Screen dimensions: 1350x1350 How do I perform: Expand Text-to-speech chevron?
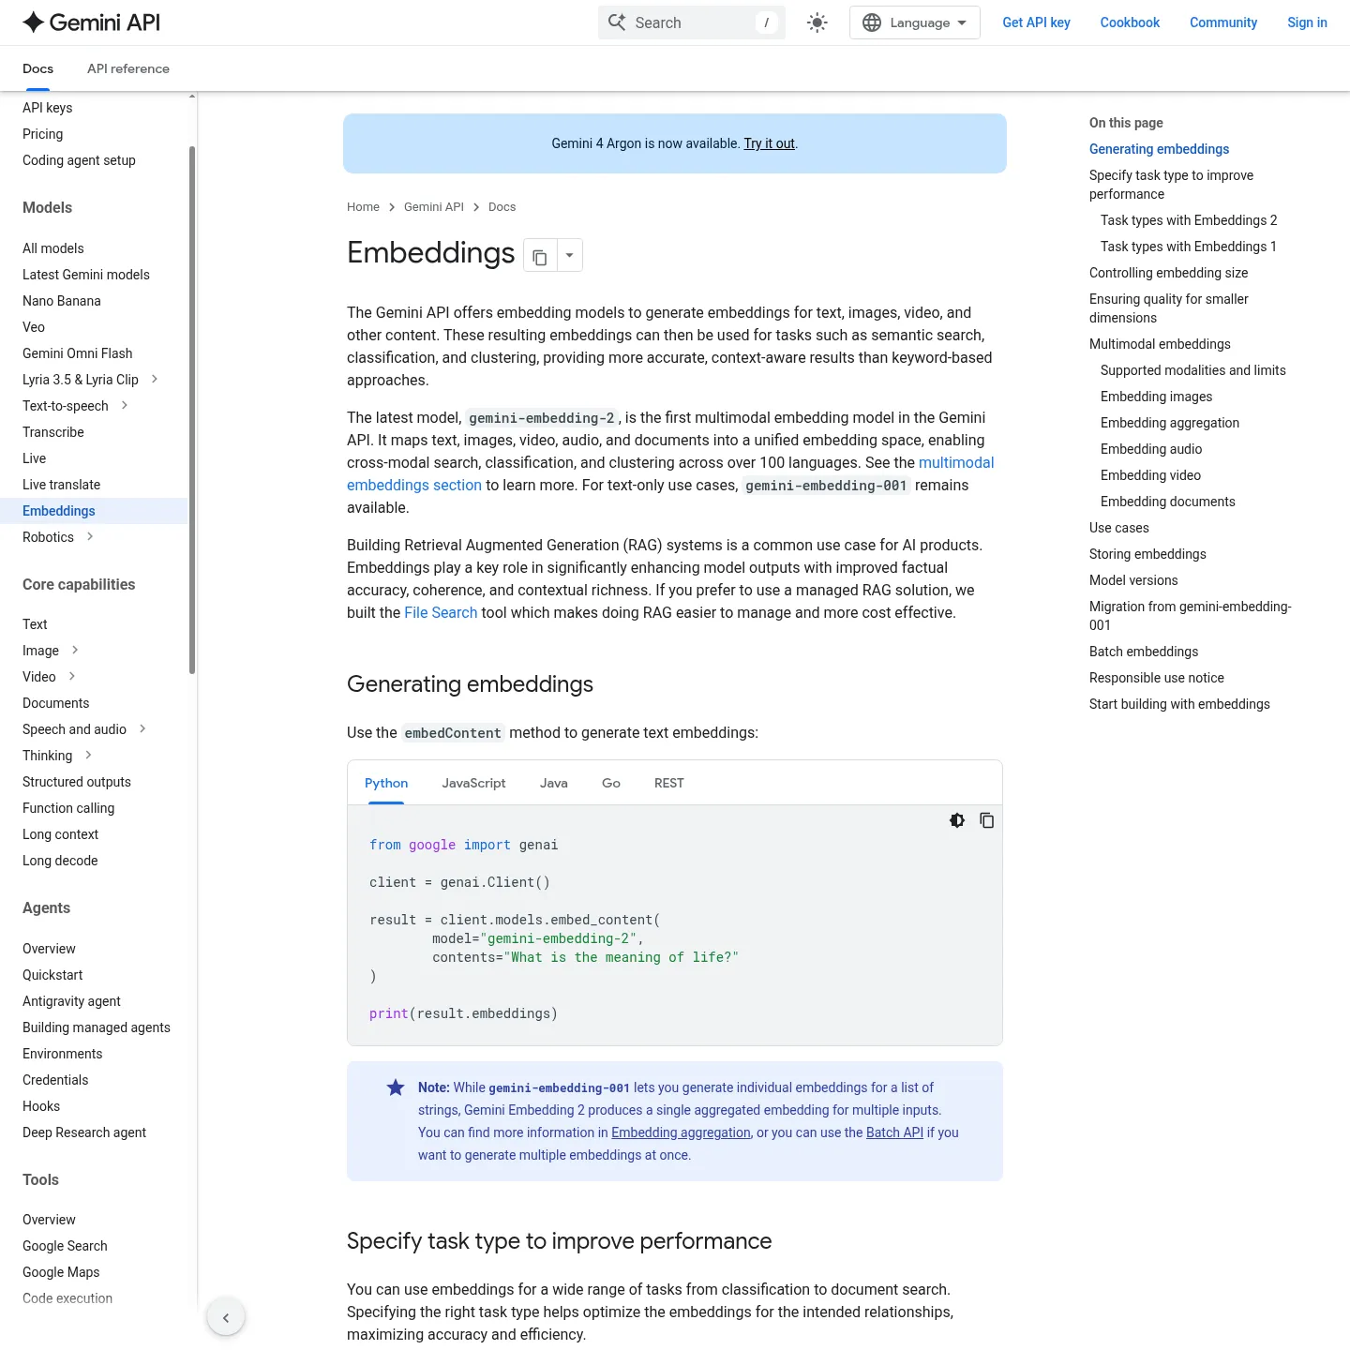(125, 405)
